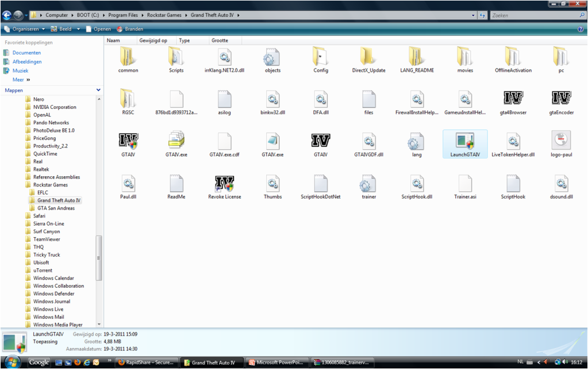
Task: Select the dsound.dll file
Action: tap(561, 187)
